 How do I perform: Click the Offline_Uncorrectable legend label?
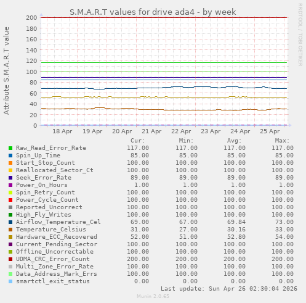point(55,252)
